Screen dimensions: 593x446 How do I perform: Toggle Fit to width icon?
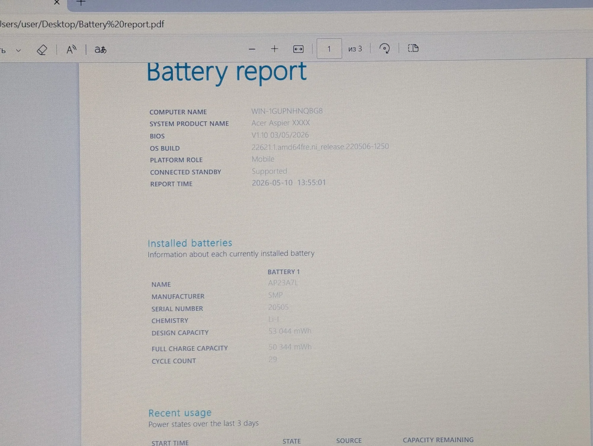tap(298, 49)
